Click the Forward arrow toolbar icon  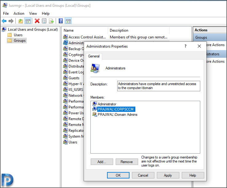click(11, 21)
